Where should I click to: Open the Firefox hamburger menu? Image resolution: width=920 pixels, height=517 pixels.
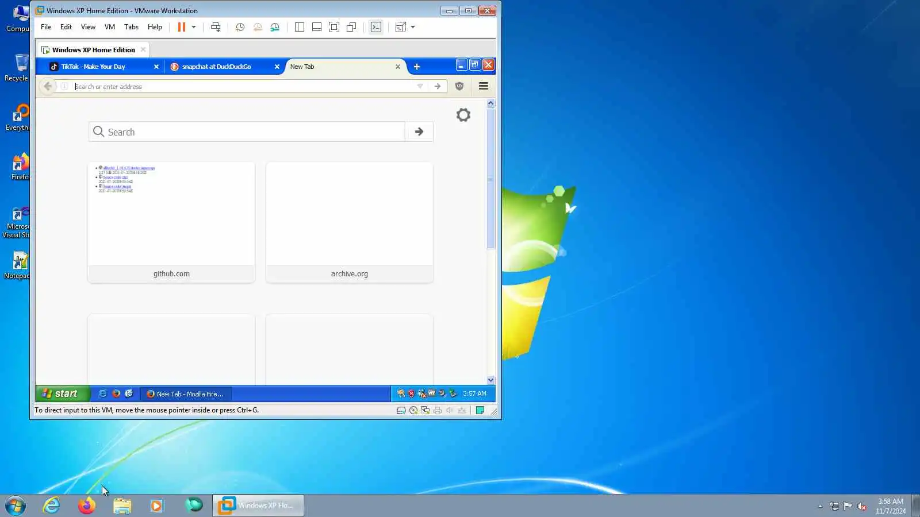coord(484,86)
